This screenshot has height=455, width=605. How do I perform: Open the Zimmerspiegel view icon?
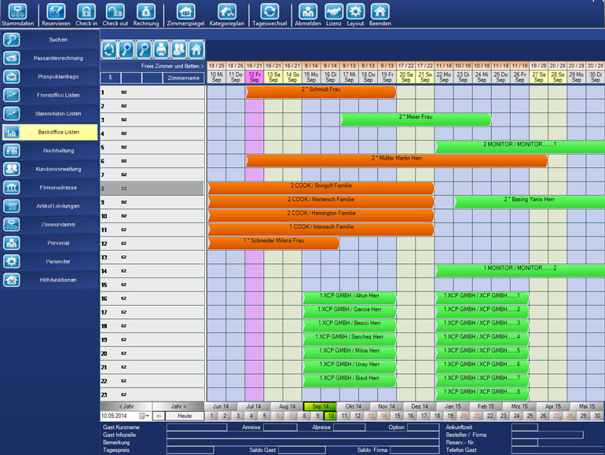click(185, 12)
